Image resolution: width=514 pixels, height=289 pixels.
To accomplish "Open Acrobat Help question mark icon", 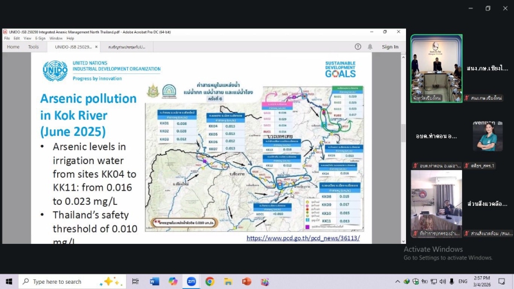I will point(358,47).
